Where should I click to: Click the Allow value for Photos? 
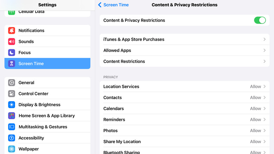[255, 130]
